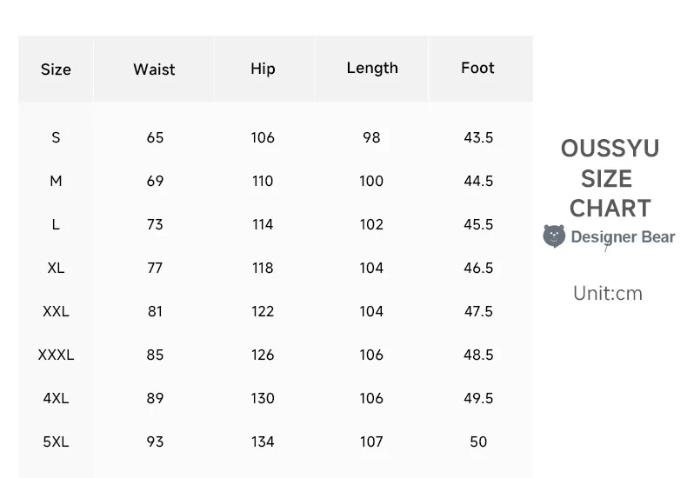Select the foot value 50
The width and height of the screenshot is (687, 478).
478,441
